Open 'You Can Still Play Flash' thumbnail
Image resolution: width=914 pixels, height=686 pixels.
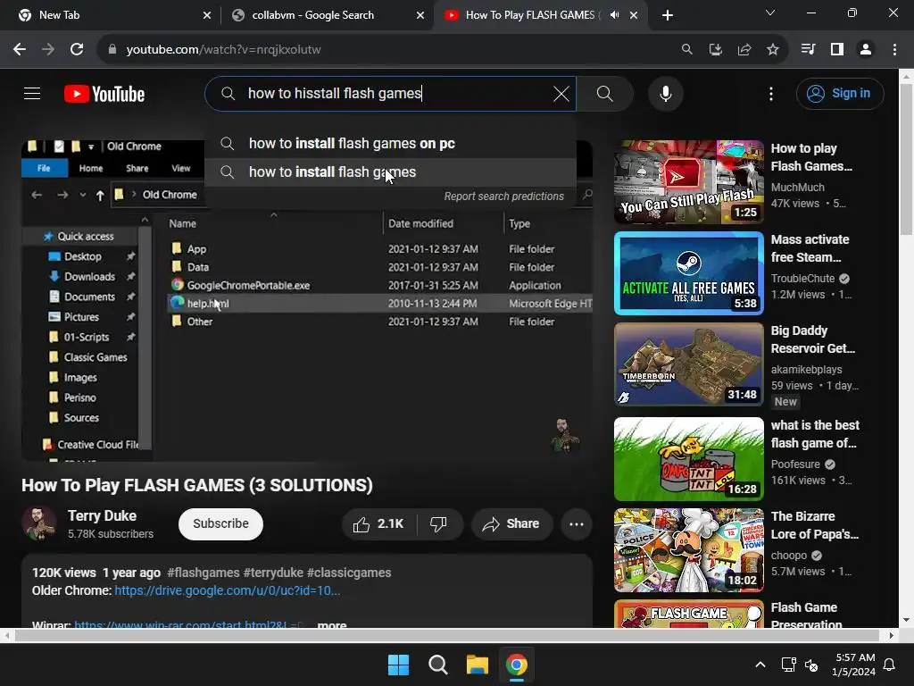point(688,182)
